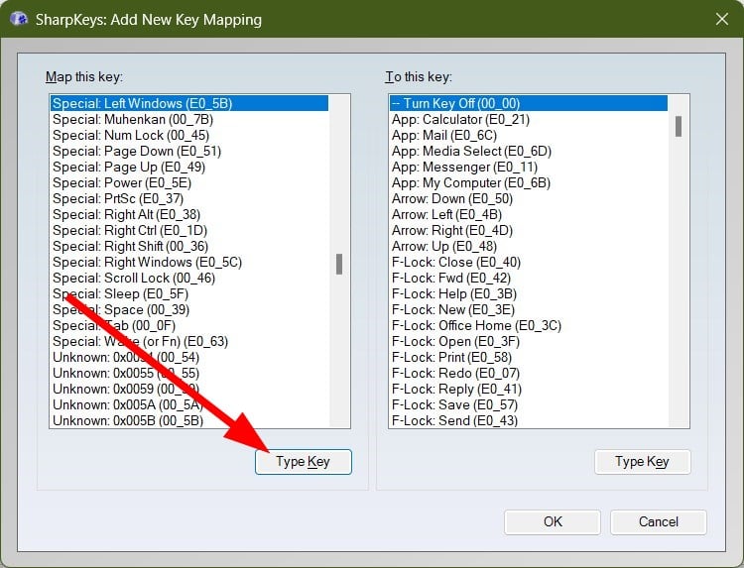Select Unknown: 0x0054 (00_54)

pos(189,358)
